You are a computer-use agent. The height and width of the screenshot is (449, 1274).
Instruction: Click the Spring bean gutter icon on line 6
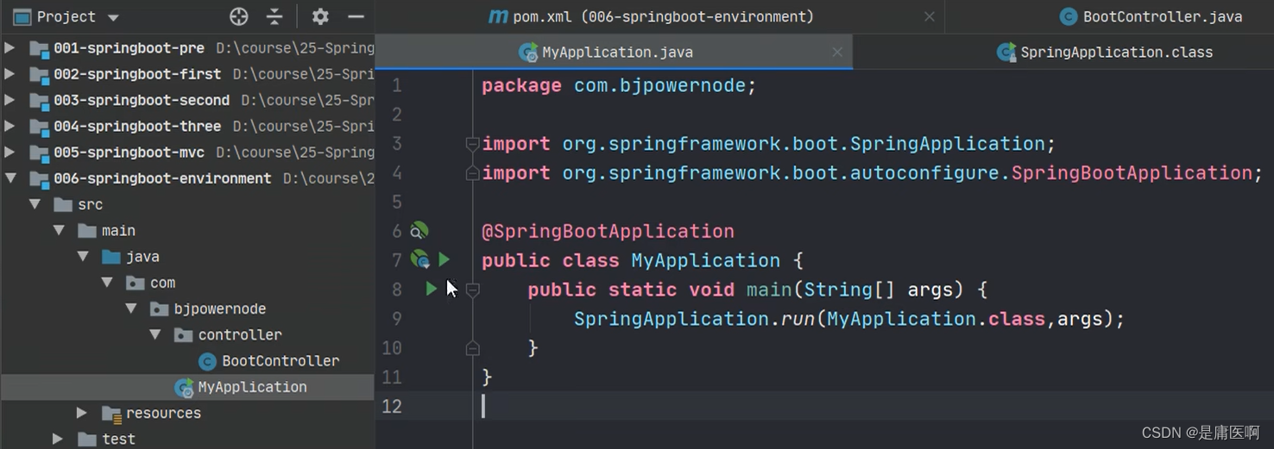click(419, 231)
